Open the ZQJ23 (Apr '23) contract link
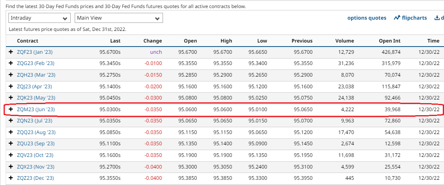This screenshot has height=185, width=444. click(x=35, y=87)
